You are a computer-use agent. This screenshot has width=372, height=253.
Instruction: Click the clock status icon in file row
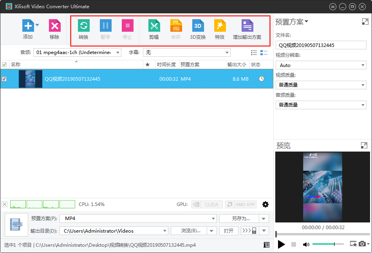point(262,79)
